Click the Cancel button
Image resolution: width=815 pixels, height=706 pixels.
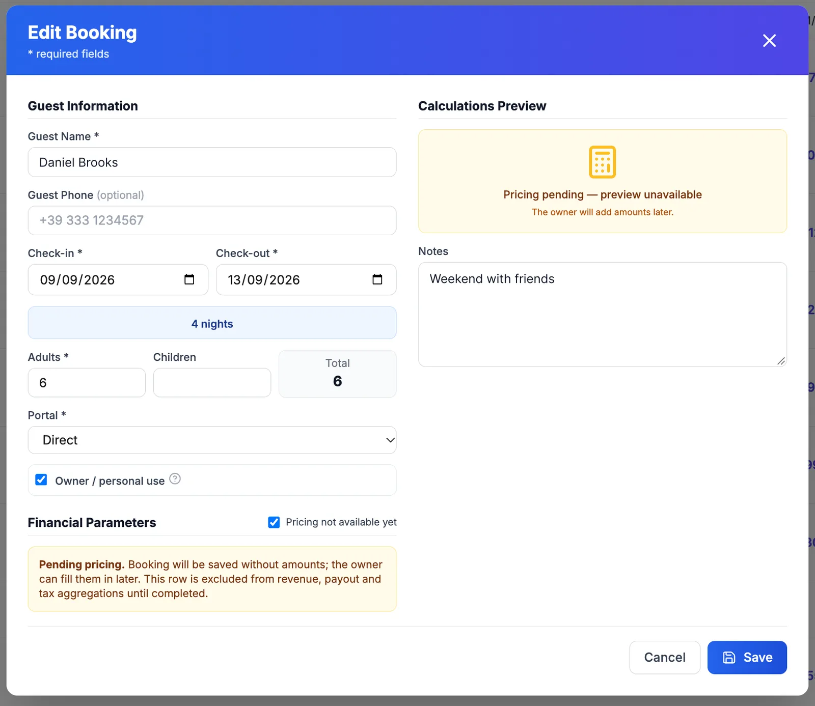pyautogui.click(x=665, y=658)
